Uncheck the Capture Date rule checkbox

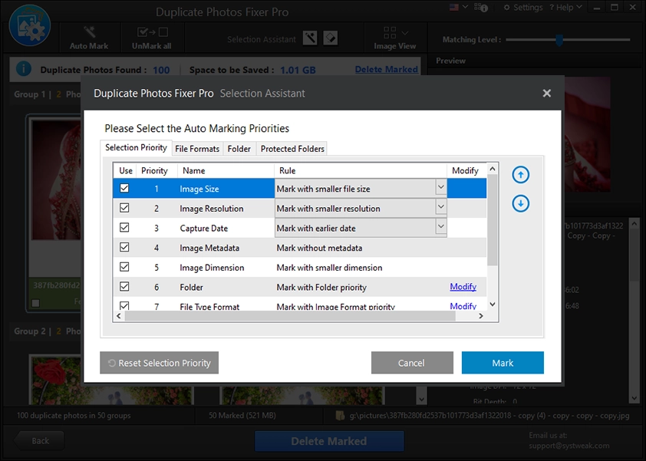pos(124,228)
